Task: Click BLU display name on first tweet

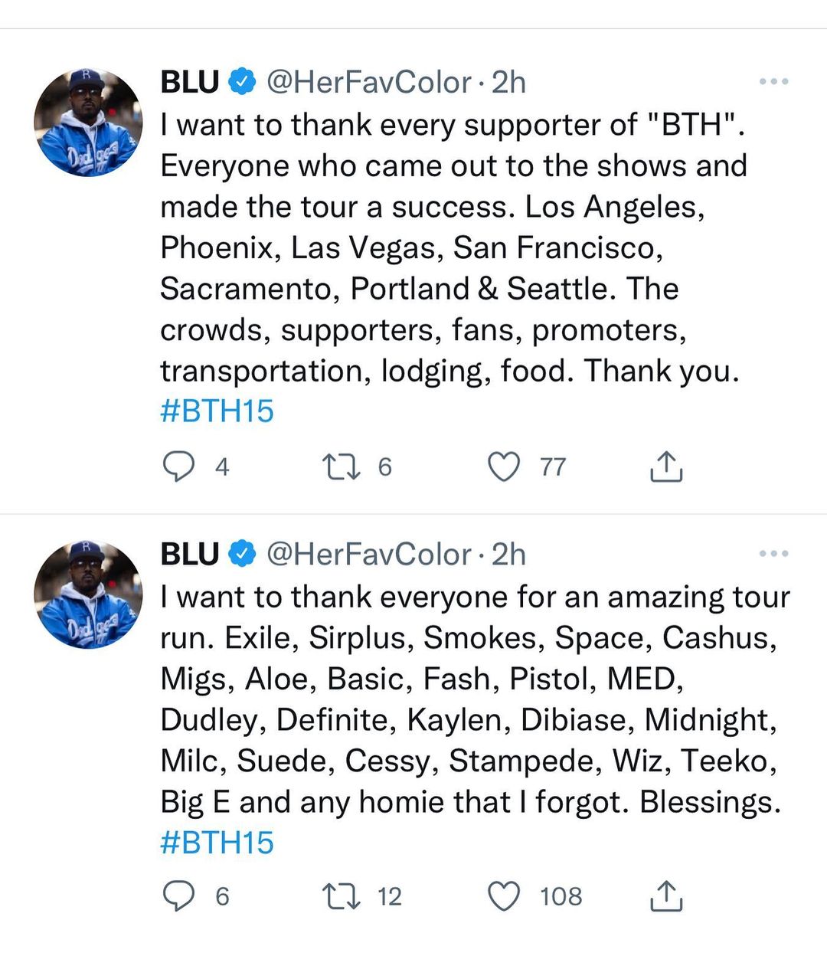Action: point(190,82)
